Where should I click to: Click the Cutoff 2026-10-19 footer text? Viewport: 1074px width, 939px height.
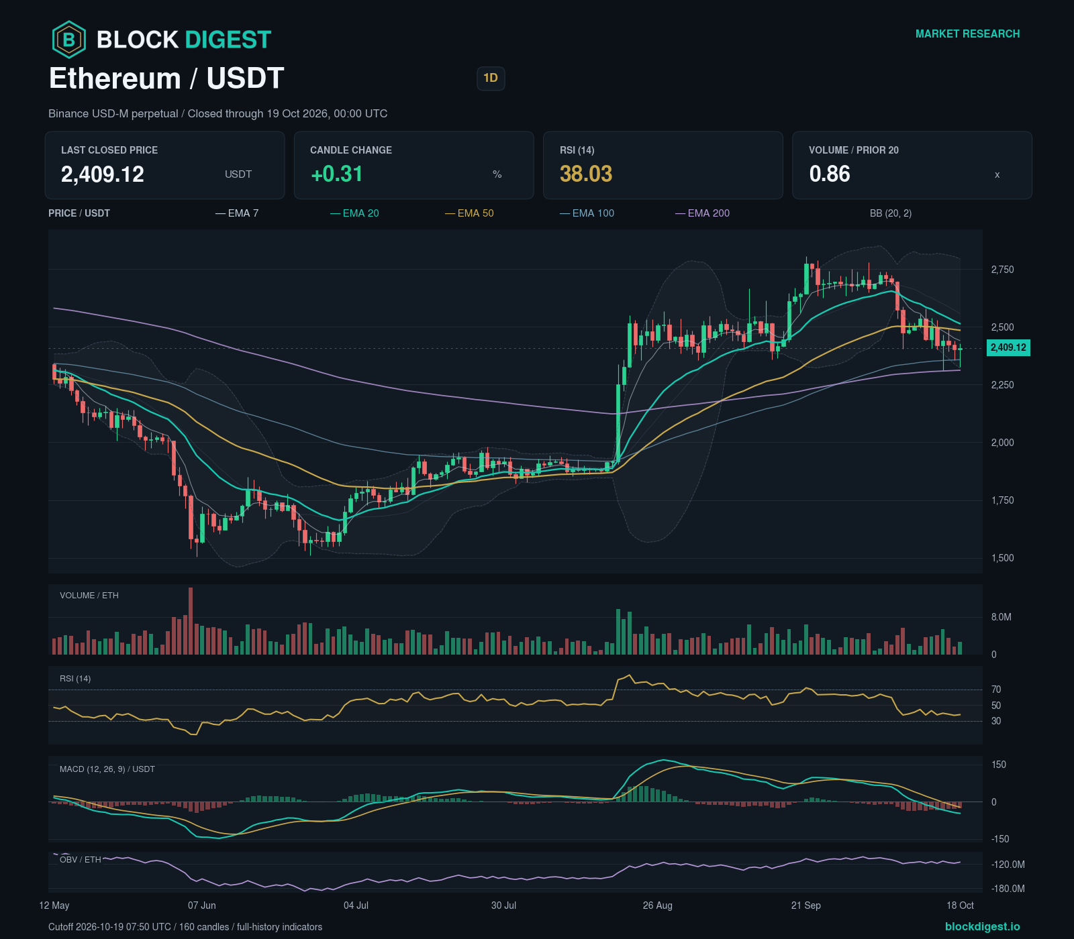185,927
